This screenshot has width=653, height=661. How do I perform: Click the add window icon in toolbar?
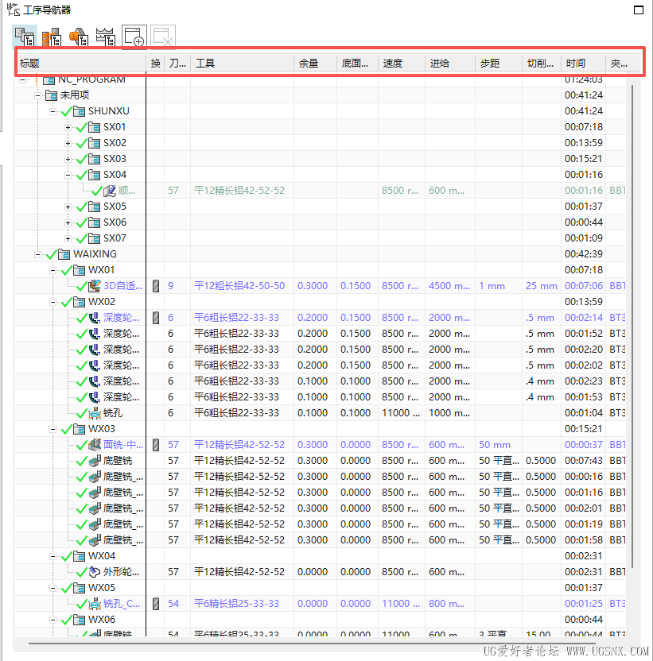(134, 37)
